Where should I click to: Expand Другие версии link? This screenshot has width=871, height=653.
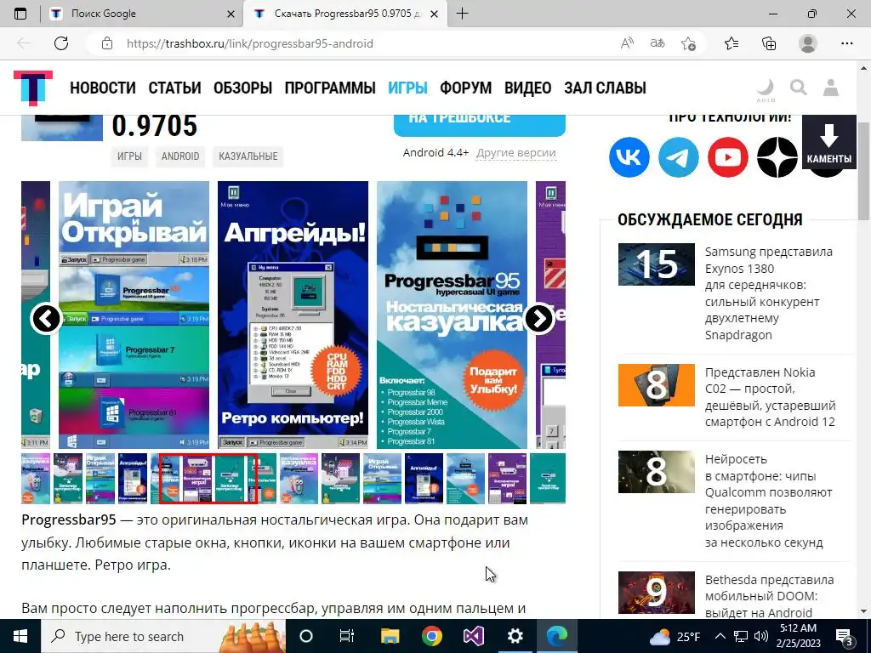516,153
